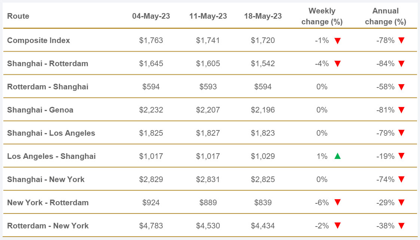Click the Shanghai - Los Angeles route label
This screenshot has height=240, width=420.
(x=51, y=133)
